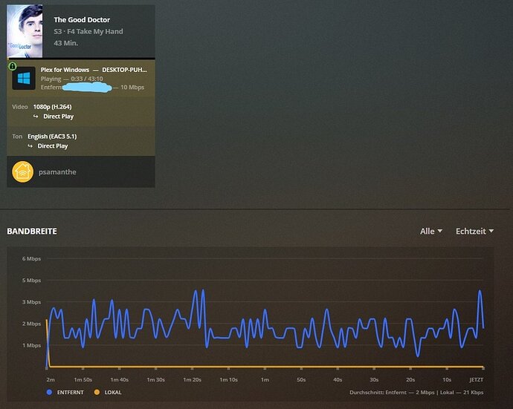Click the audio Direct Play arrow icon
This screenshot has height=409, width=513.
coord(30,146)
